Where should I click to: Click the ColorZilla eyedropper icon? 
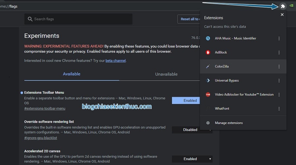pos(208,66)
